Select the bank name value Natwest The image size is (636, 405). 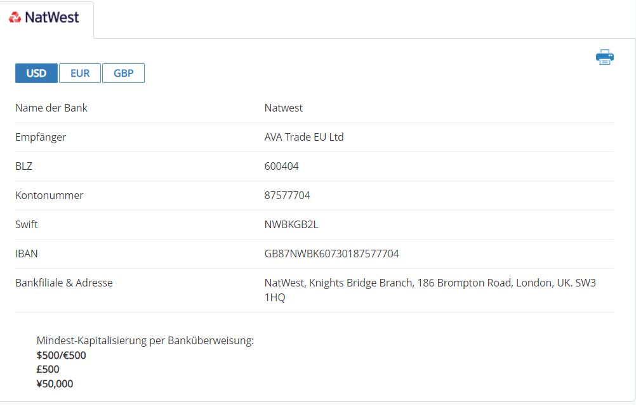click(x=284, y=108)
